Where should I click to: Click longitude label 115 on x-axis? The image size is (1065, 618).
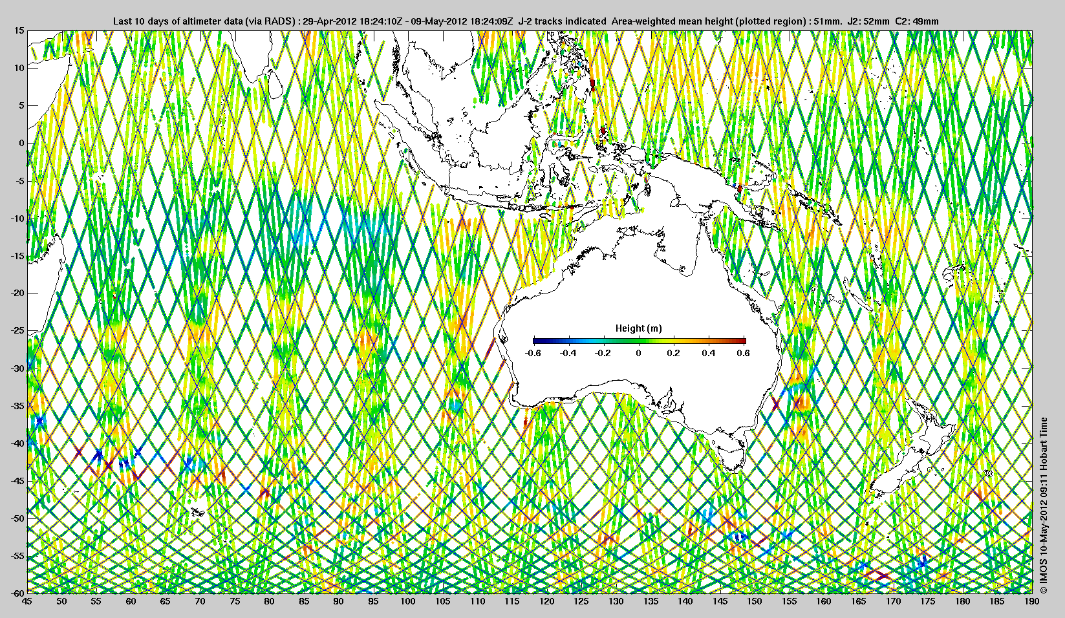[x=511, y=601]
